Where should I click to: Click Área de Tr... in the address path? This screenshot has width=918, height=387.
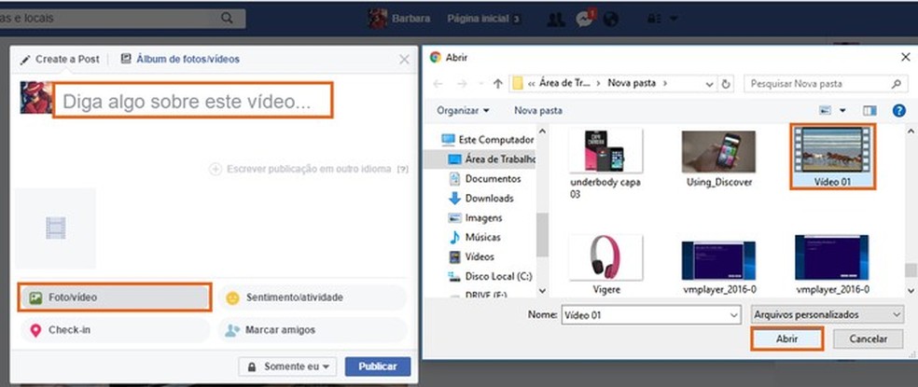565,83
